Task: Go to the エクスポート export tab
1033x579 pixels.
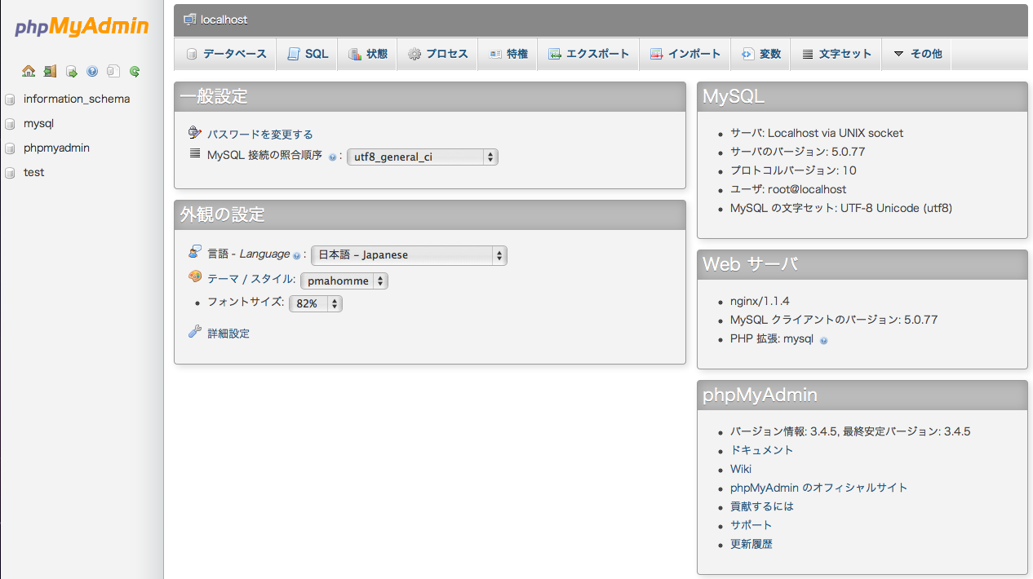Action: point(588,54)
